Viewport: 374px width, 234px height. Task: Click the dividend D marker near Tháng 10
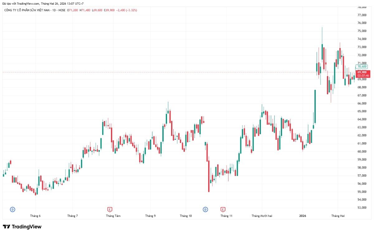(205, 209)
